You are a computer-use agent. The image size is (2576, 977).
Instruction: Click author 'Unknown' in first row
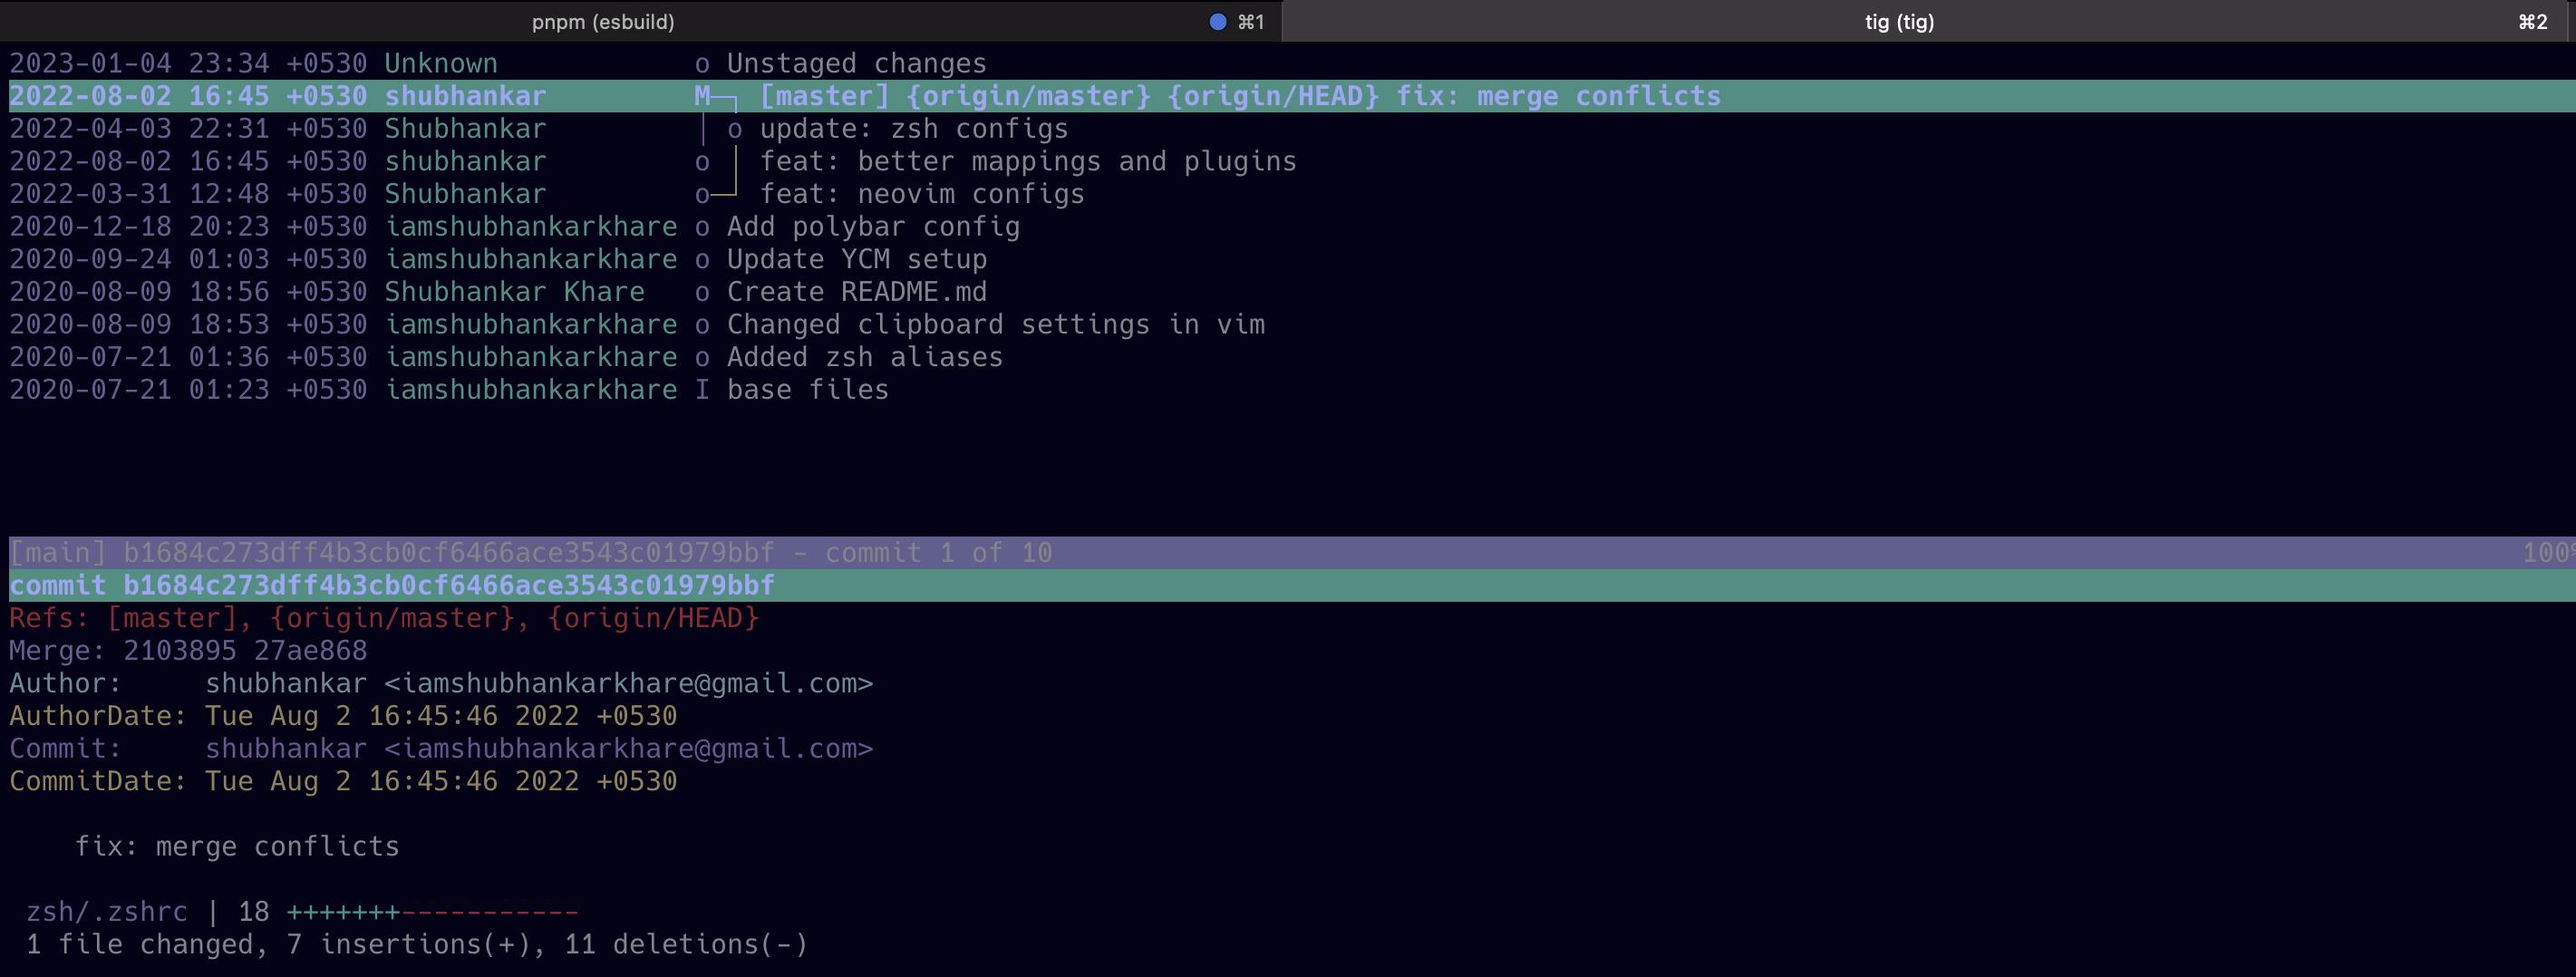441,64
